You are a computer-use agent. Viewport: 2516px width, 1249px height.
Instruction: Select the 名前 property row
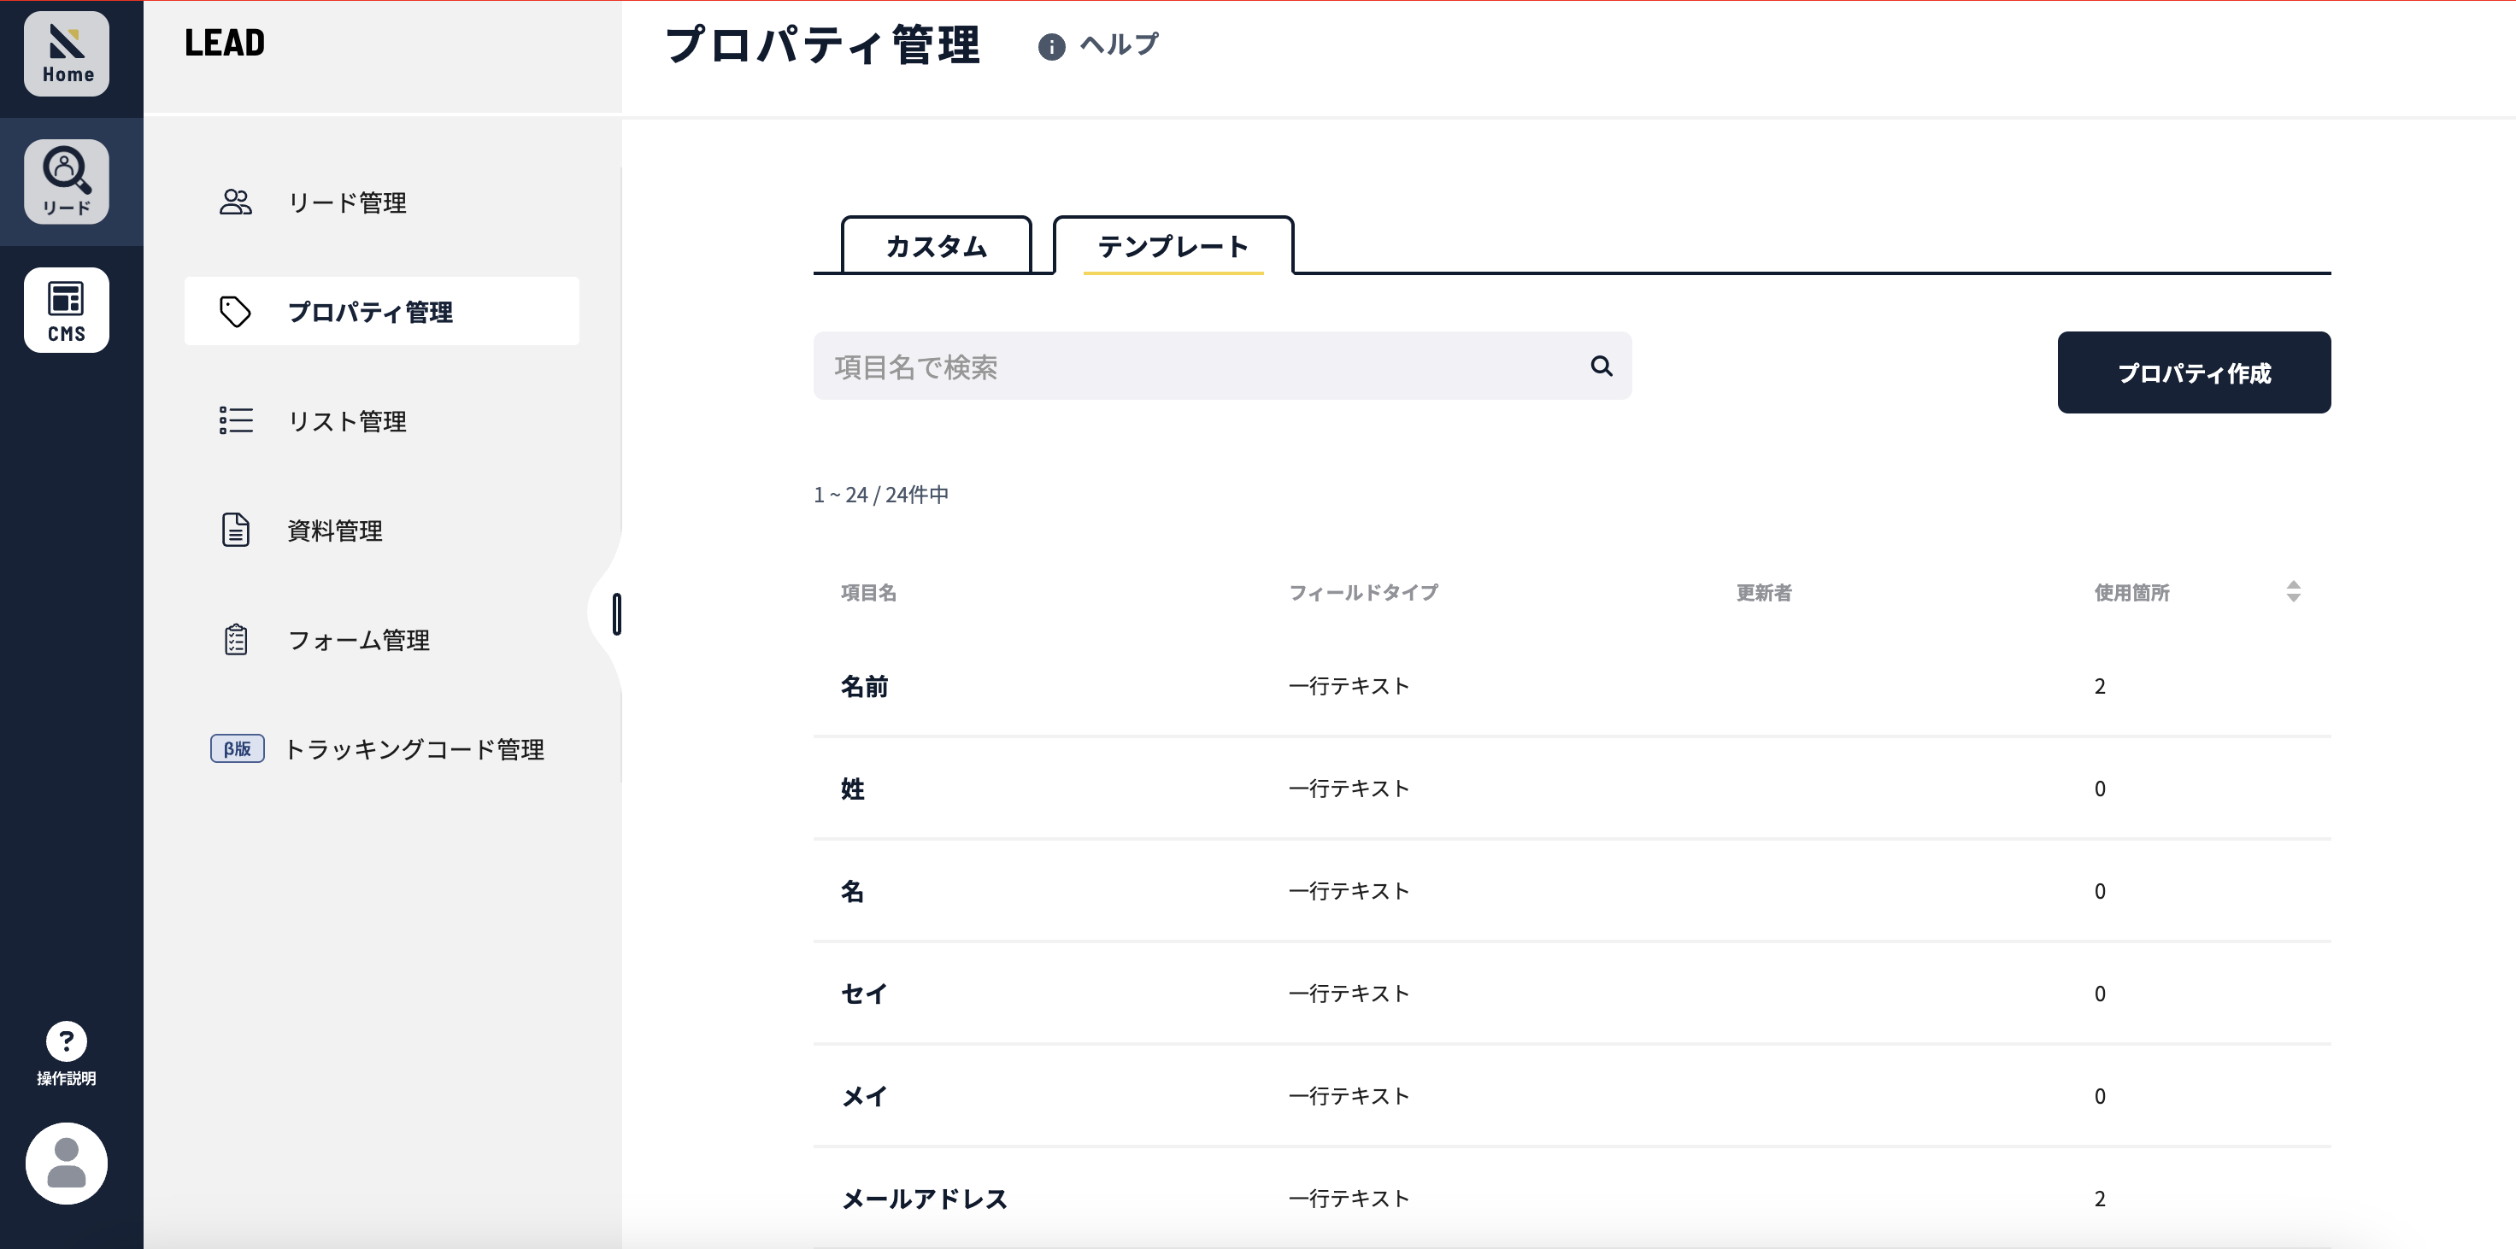(1572, 685)
